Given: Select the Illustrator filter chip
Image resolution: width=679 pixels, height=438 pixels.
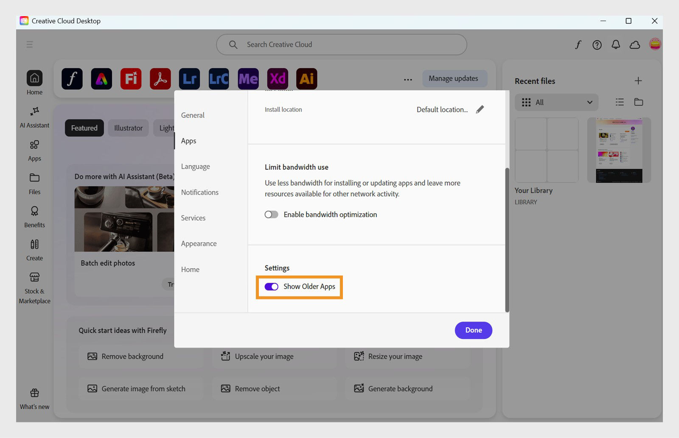Looking at the screenshot, I should (x=128, y=128).
